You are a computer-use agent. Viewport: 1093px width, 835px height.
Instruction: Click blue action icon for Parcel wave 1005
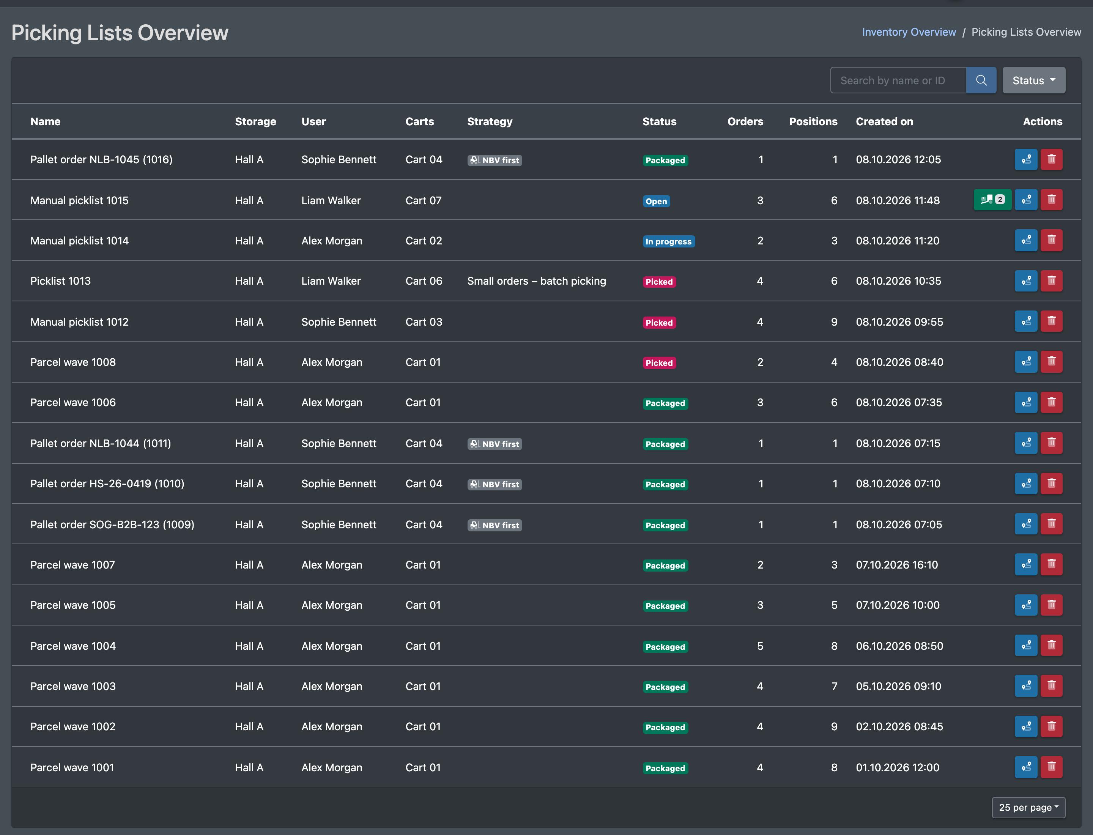click(x=1026, y=605)
